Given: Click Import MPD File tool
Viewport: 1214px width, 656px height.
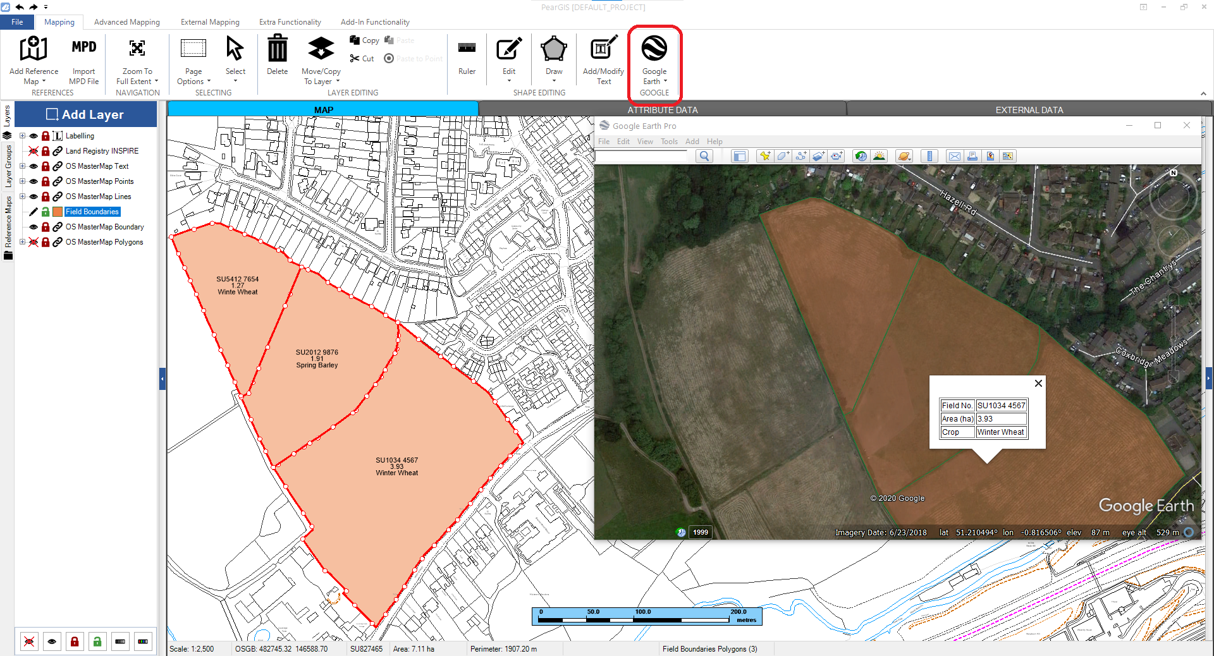Looking at the screenshot, I should point(83,61).
